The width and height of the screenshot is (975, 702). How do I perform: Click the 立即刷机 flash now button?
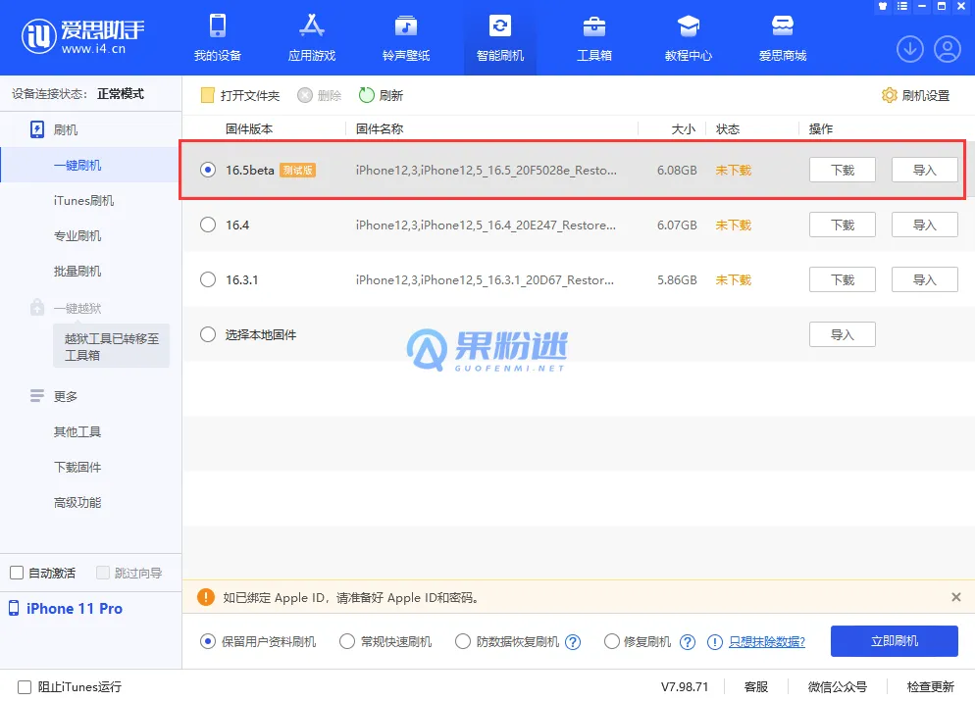pos(894,641)
